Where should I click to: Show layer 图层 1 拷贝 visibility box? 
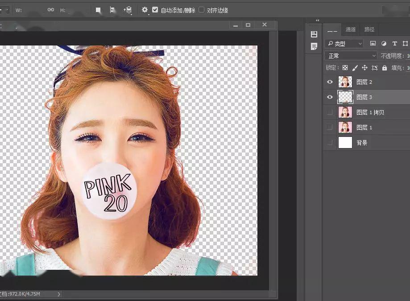point(330,112)
